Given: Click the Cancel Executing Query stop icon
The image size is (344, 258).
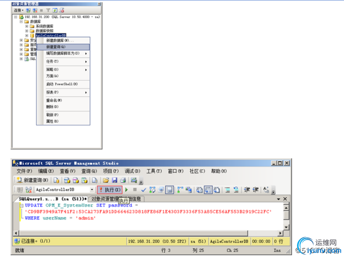Looking at the screenshot, I should coord(135,190).
